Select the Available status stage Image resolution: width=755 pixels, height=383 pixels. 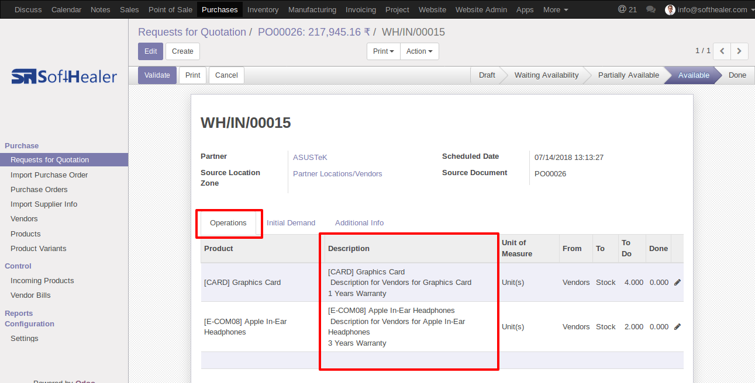click(694, 75)
